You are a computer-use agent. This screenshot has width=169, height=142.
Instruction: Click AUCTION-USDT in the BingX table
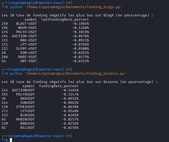point(24,36)
